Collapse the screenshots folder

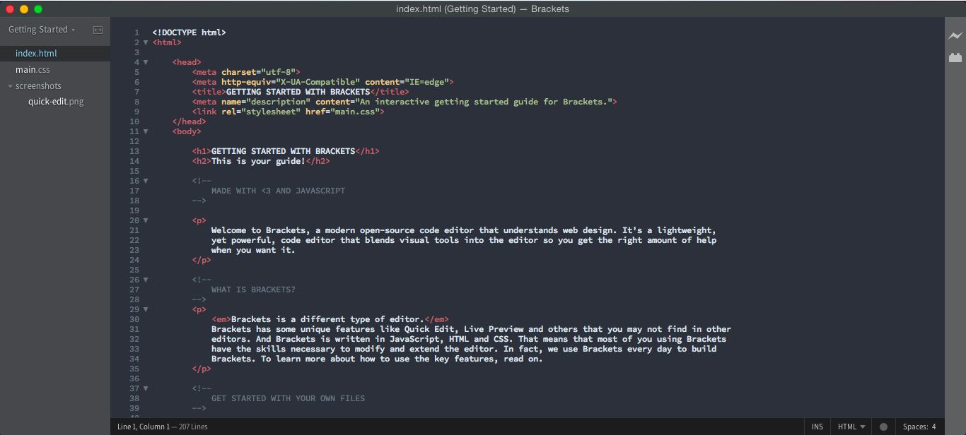[x=11, y=86]
